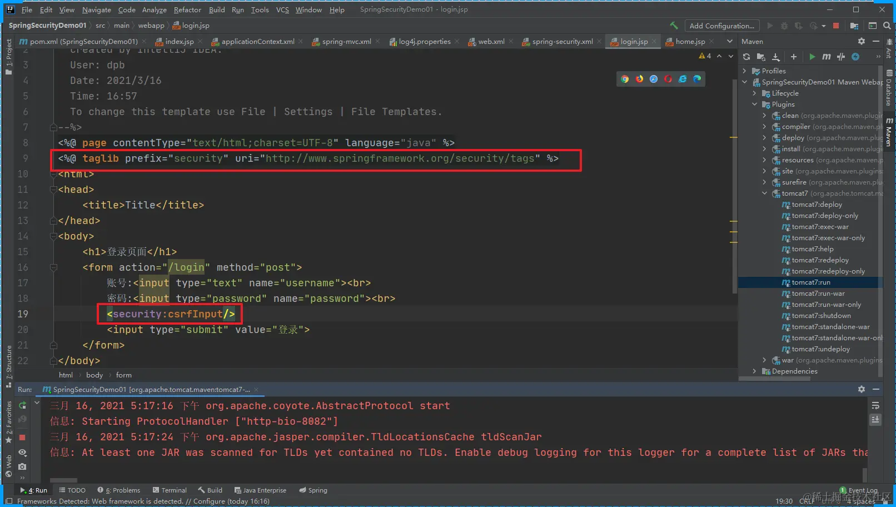Click the camera dump threads icon
Image resolution: width=896 pixels, height=507 pixels.
(23, 467)
